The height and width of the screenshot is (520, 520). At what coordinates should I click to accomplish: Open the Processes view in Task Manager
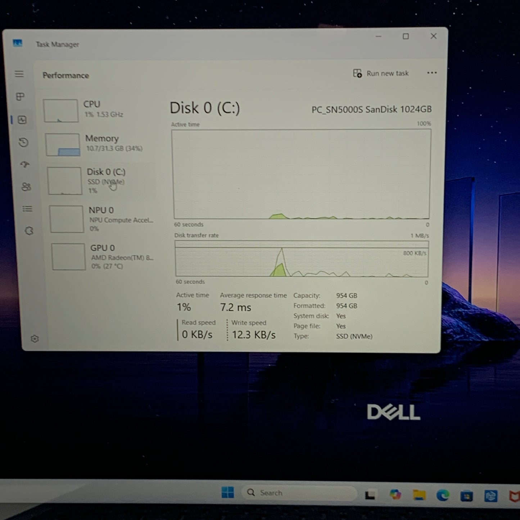(x=21, y=97)
